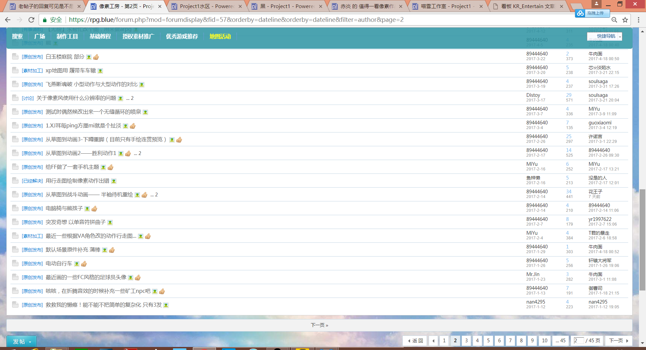Switch to the Project1水区 browser tab
This screenshot has width=646, height=350.
(x=207, y=6)
